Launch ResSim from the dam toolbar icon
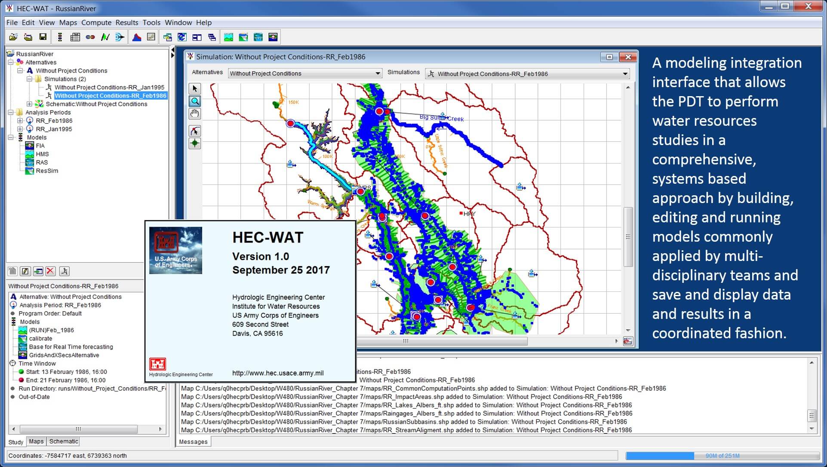The width and height of the screenshot is (827, 467). point(243,37)
